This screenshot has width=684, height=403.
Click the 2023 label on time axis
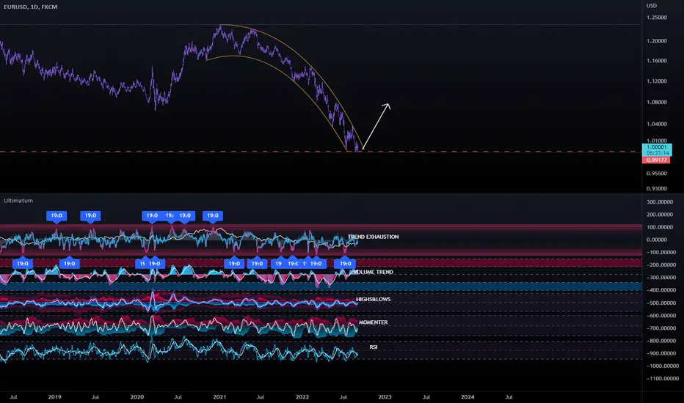click(x=385, y=397)
